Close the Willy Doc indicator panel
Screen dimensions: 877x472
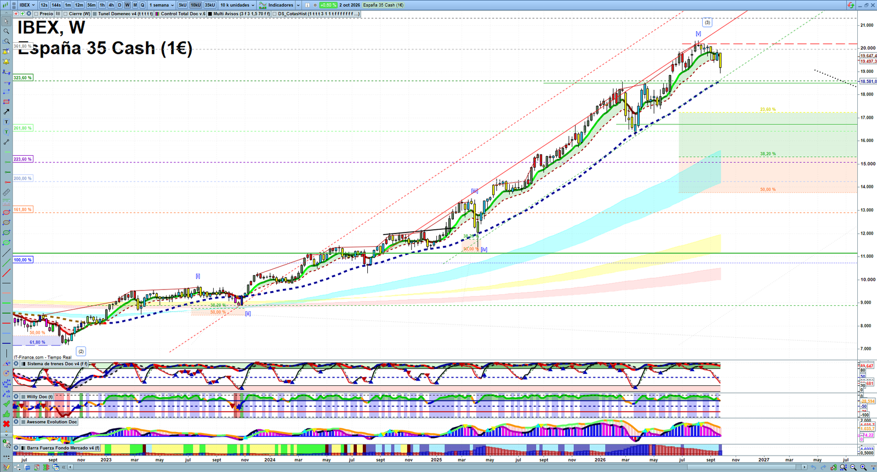(x=16, y=396)
